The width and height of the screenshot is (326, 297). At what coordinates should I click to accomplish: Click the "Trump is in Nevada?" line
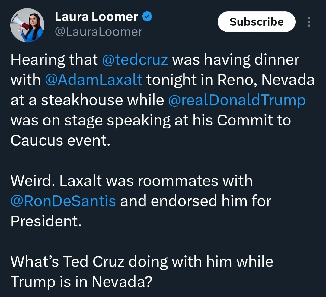[81, 282]
